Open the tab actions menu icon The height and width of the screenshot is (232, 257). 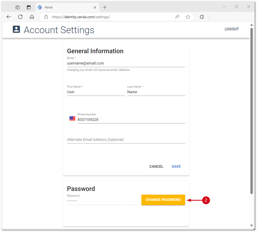click(x=29, y=7)
